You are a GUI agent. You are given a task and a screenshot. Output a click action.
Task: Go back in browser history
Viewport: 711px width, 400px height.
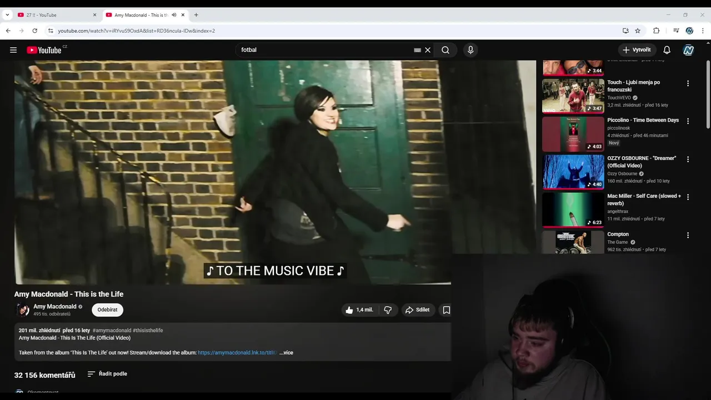(x=8, y=31)
